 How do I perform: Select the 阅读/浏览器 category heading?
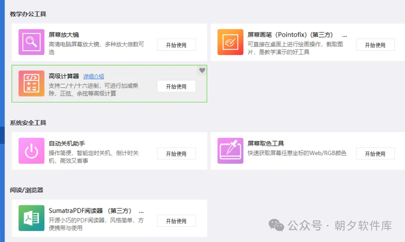[x=25, y=190]
